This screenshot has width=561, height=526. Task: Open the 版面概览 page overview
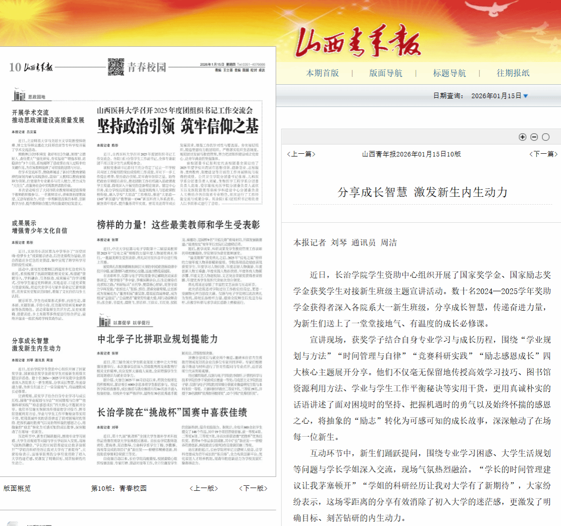click(x=17, y=488)
